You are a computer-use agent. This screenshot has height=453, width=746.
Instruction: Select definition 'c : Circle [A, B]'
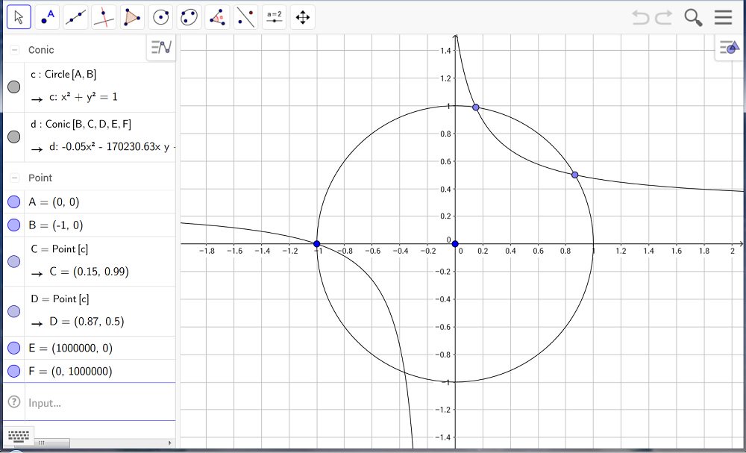click(63, 75)
